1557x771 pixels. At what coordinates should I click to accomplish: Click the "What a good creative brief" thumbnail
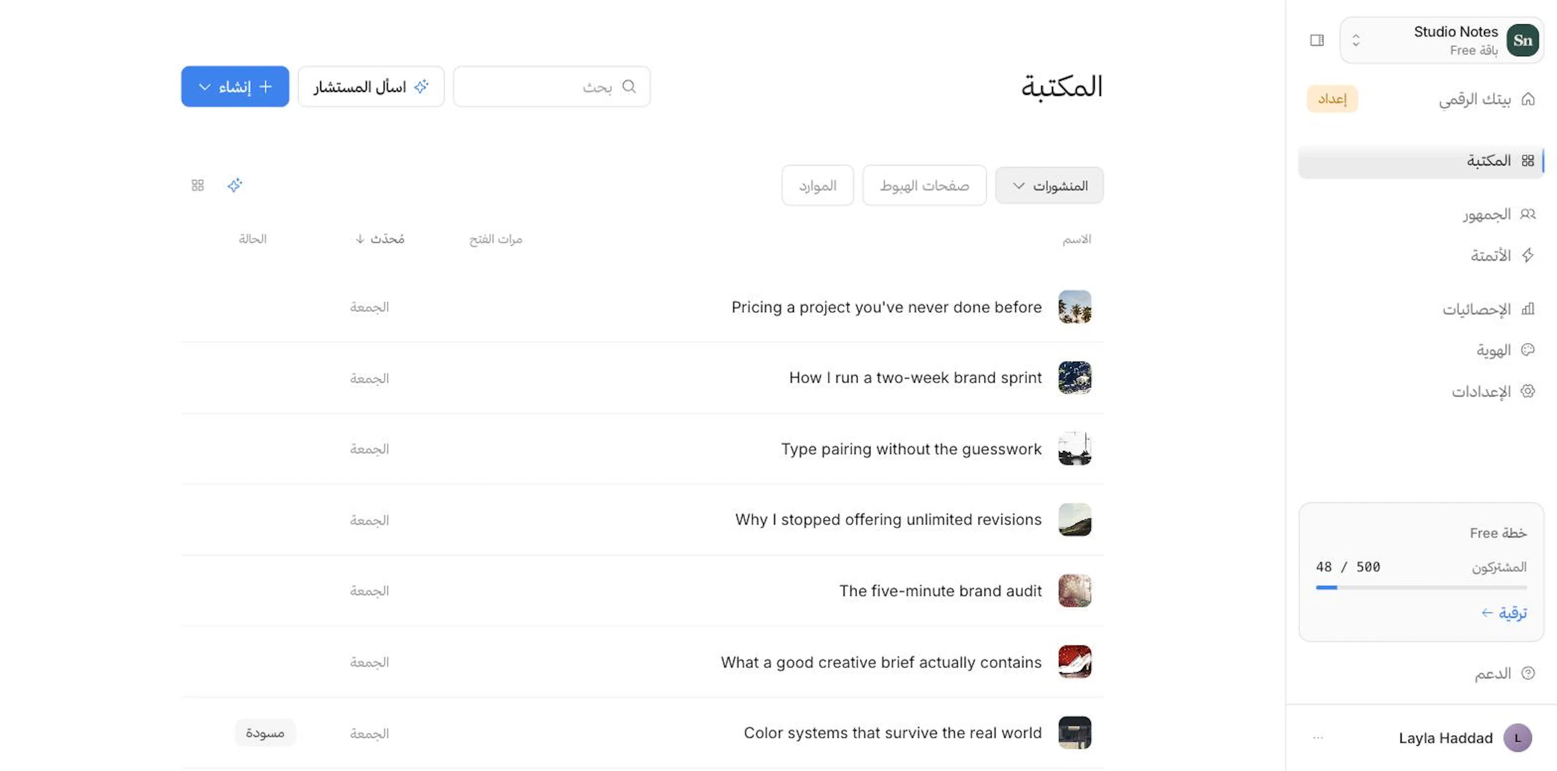(x=1074, y=662)
